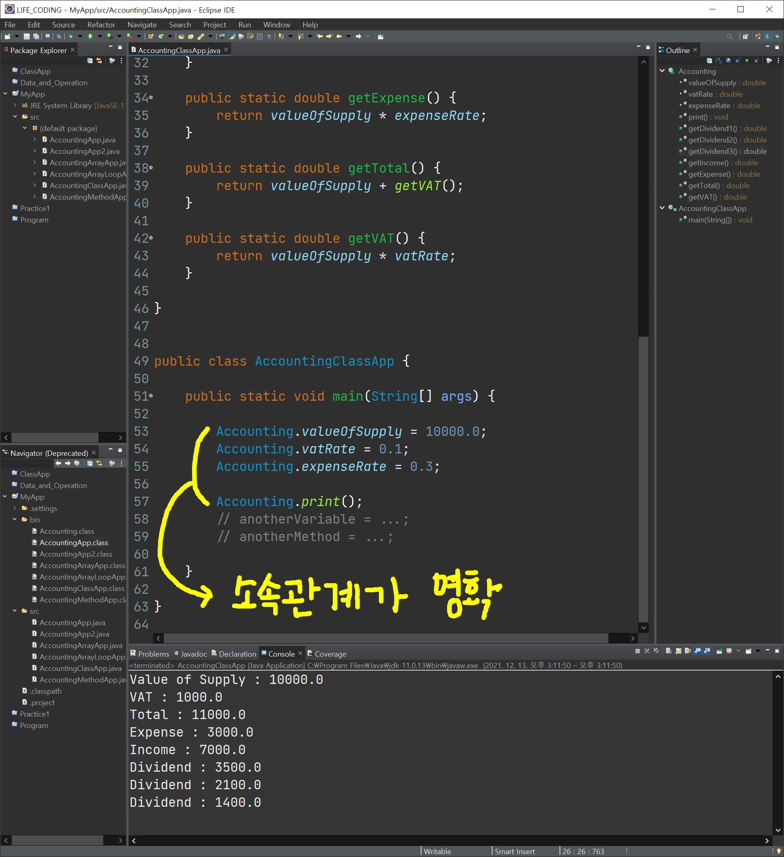Open AccountingMethodApp.java in Navigator src
Viewport: 784px width, 857px height.
click(x=81, y=680)
